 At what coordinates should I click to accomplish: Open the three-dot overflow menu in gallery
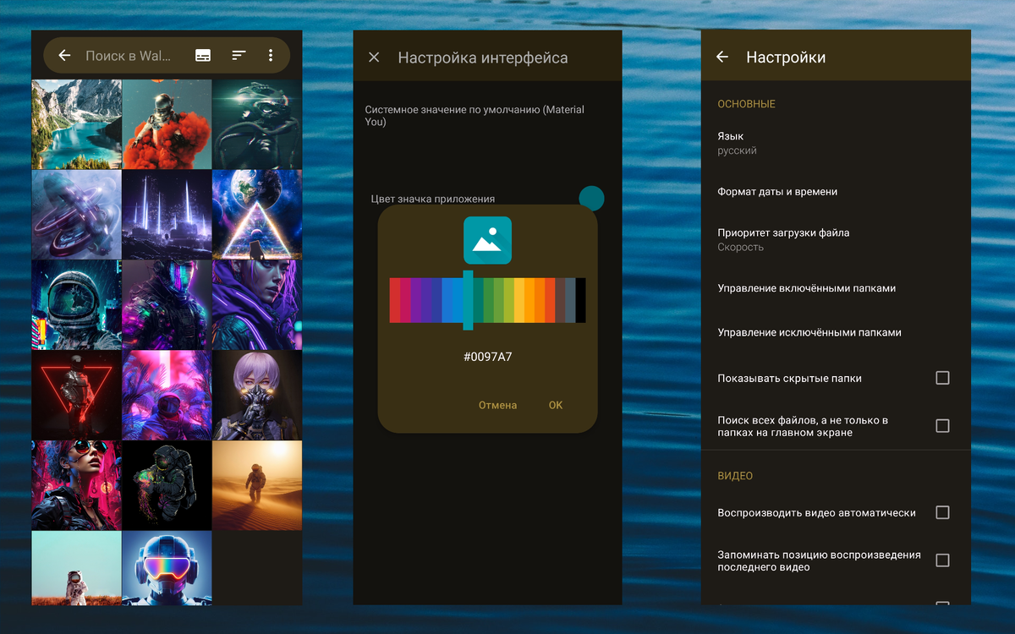pyautogui.click(x=271, y=56)
